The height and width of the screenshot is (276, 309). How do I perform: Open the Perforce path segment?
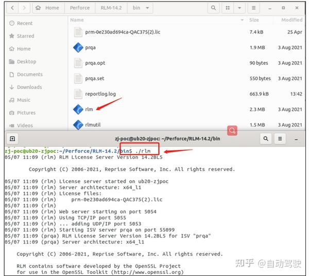point(80,8)
